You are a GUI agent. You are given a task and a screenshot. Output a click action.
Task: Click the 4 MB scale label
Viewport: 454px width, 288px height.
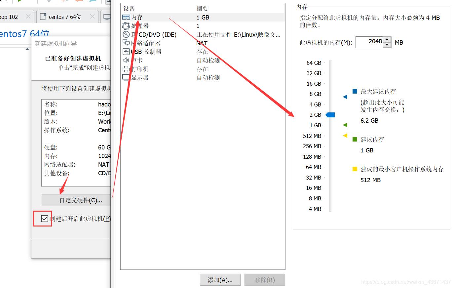(x=315, y=209)
